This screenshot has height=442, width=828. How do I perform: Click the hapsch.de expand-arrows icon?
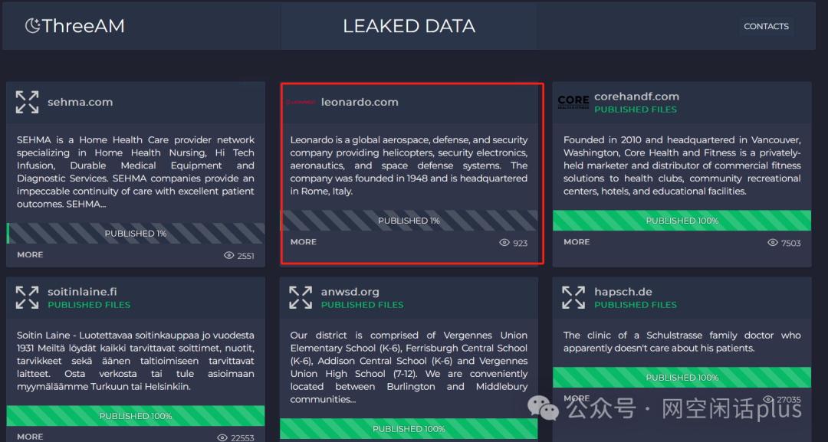[573, 297]
